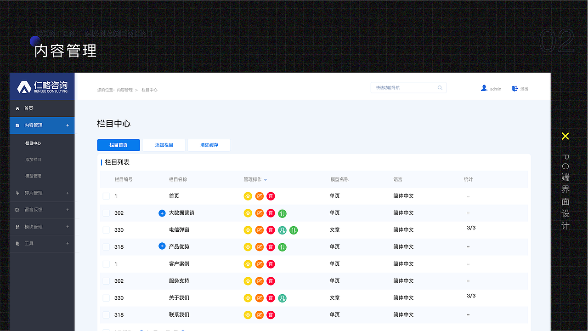This screenshot has width=588, height=331.
Task: Expand the 大数据营销 sub-columns with the blue plus
Action: [162, 213]
